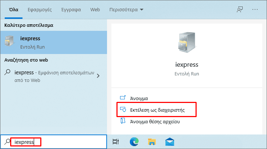Expand the web result chevron arrow
Image resolution: width=267 pixels, height=149 pixels.
[98, 76]
